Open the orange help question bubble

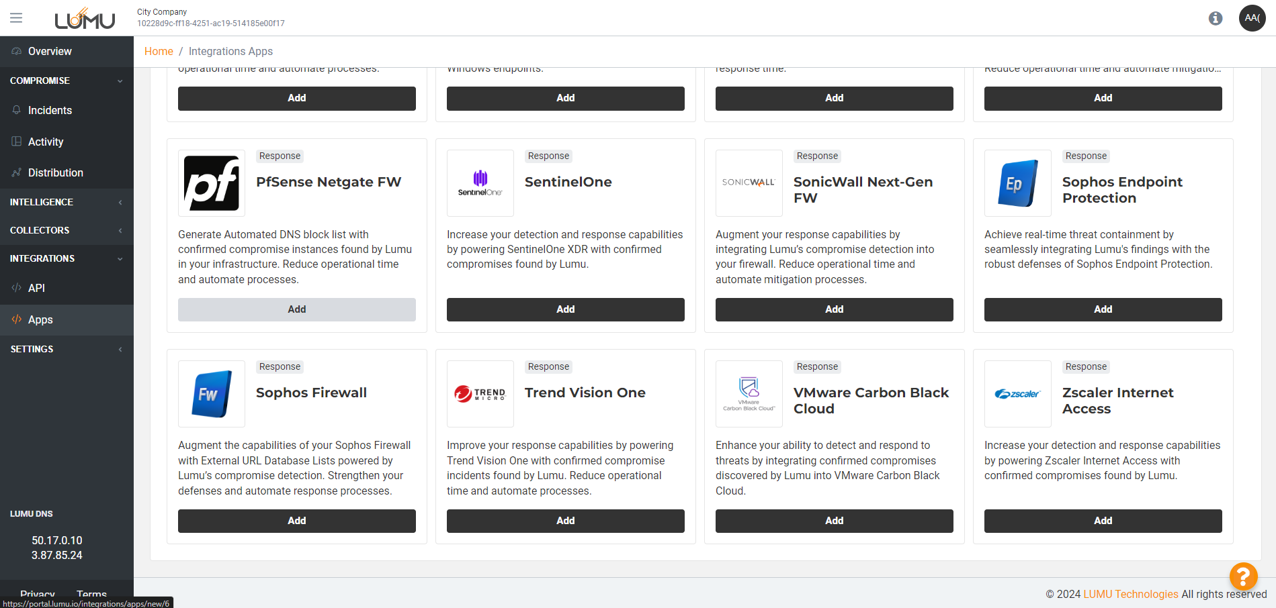click(1243, 576)
